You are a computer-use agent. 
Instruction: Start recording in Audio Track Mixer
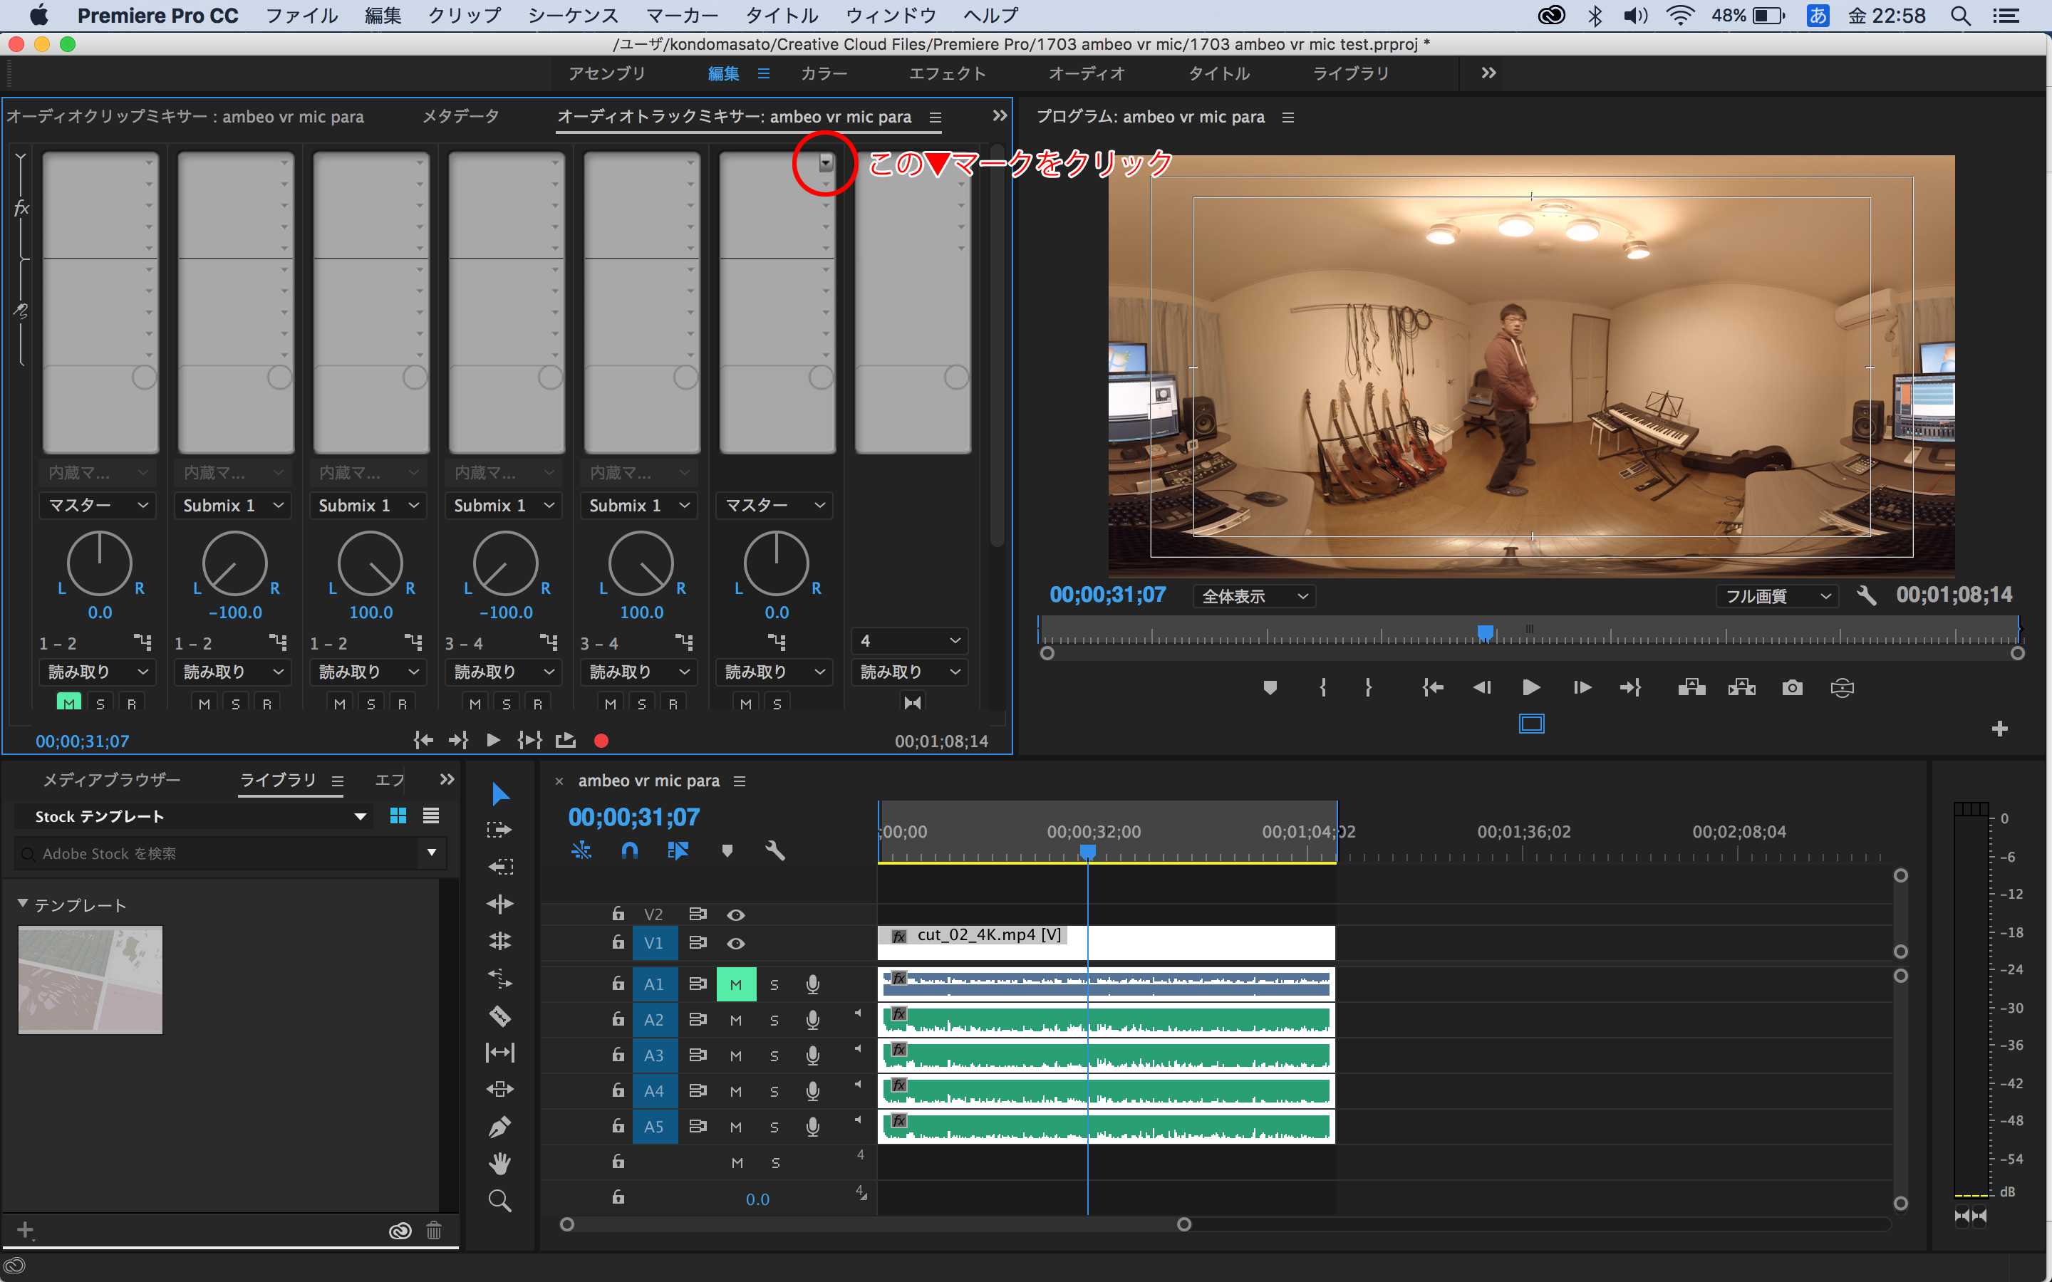point(601,740)
